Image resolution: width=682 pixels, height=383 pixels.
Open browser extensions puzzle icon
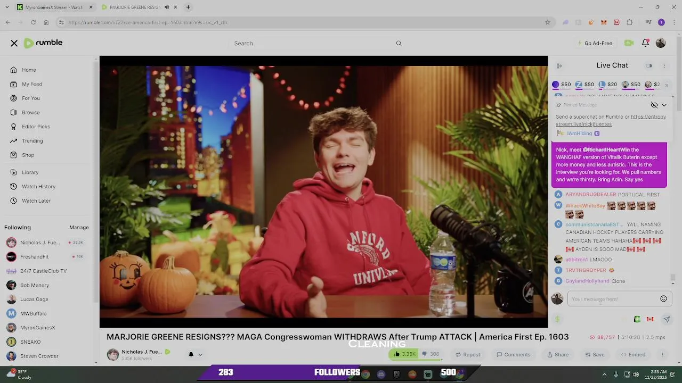click(629, 22)
